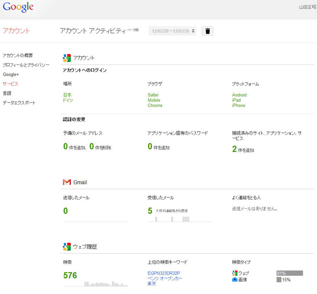Click the 15% image search bar

click(x=279, y=280)
